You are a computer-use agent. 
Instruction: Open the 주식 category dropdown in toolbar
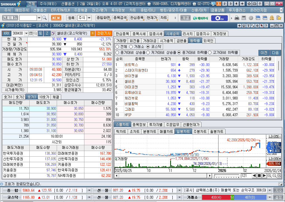(89, 18)
